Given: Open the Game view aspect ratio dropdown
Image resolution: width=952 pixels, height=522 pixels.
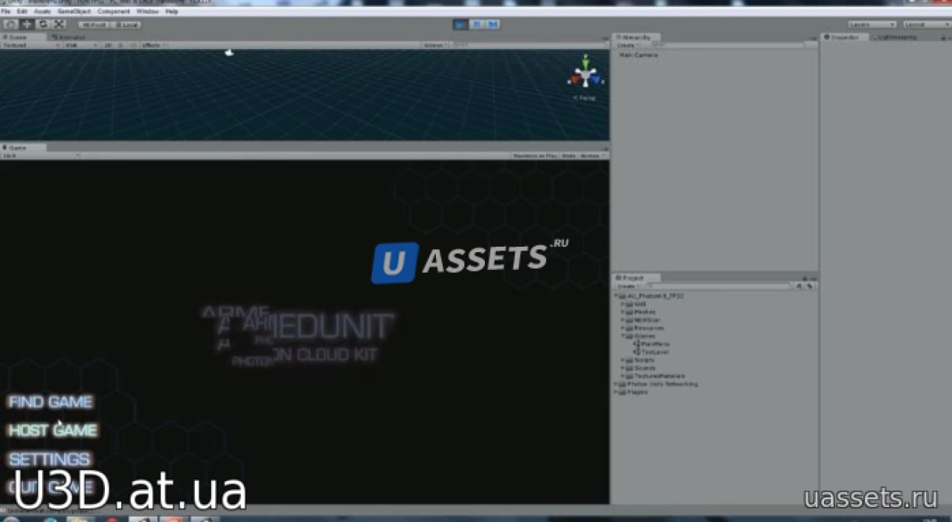Looking at the screenshot, I should (40, 155).
